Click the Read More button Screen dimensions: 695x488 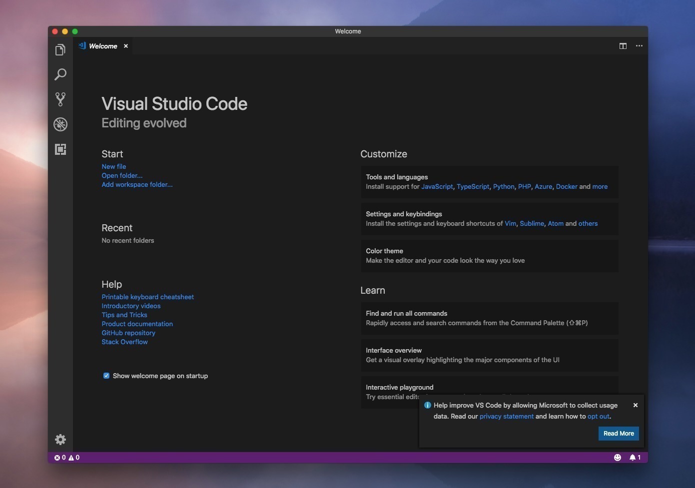click(x=618, y=434)
